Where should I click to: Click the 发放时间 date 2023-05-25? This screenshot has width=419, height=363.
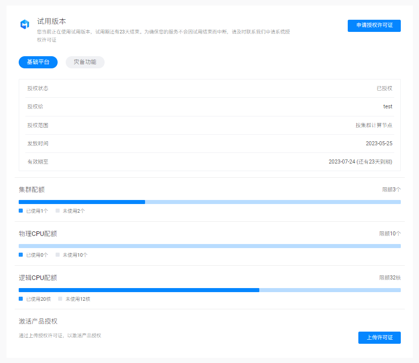379,143
